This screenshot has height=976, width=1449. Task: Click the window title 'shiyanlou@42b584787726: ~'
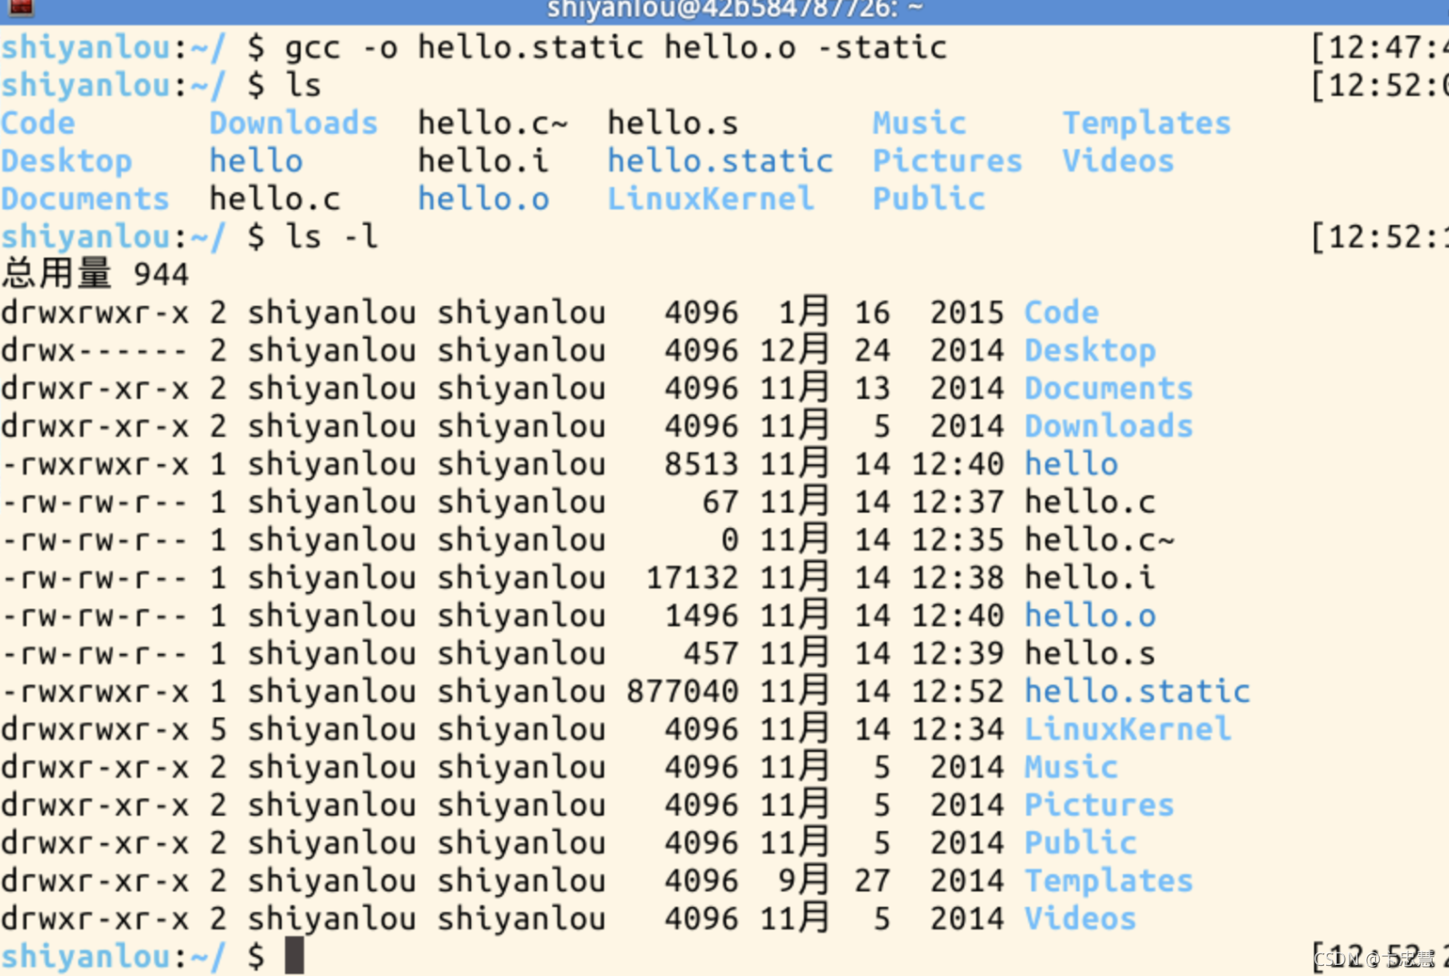(735, 8)
